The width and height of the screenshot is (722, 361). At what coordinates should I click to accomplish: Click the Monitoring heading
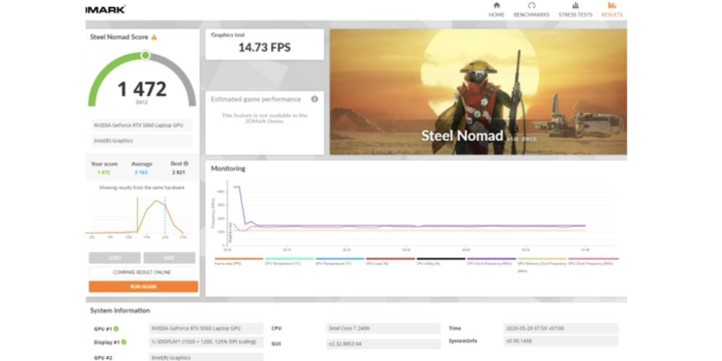pos(228,168)
